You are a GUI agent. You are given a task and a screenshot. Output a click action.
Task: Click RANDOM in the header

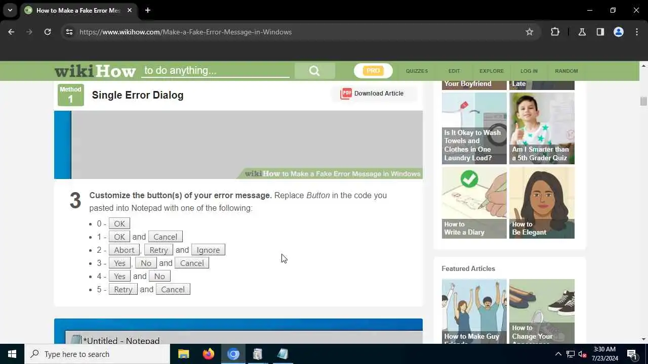coord(566,71)
